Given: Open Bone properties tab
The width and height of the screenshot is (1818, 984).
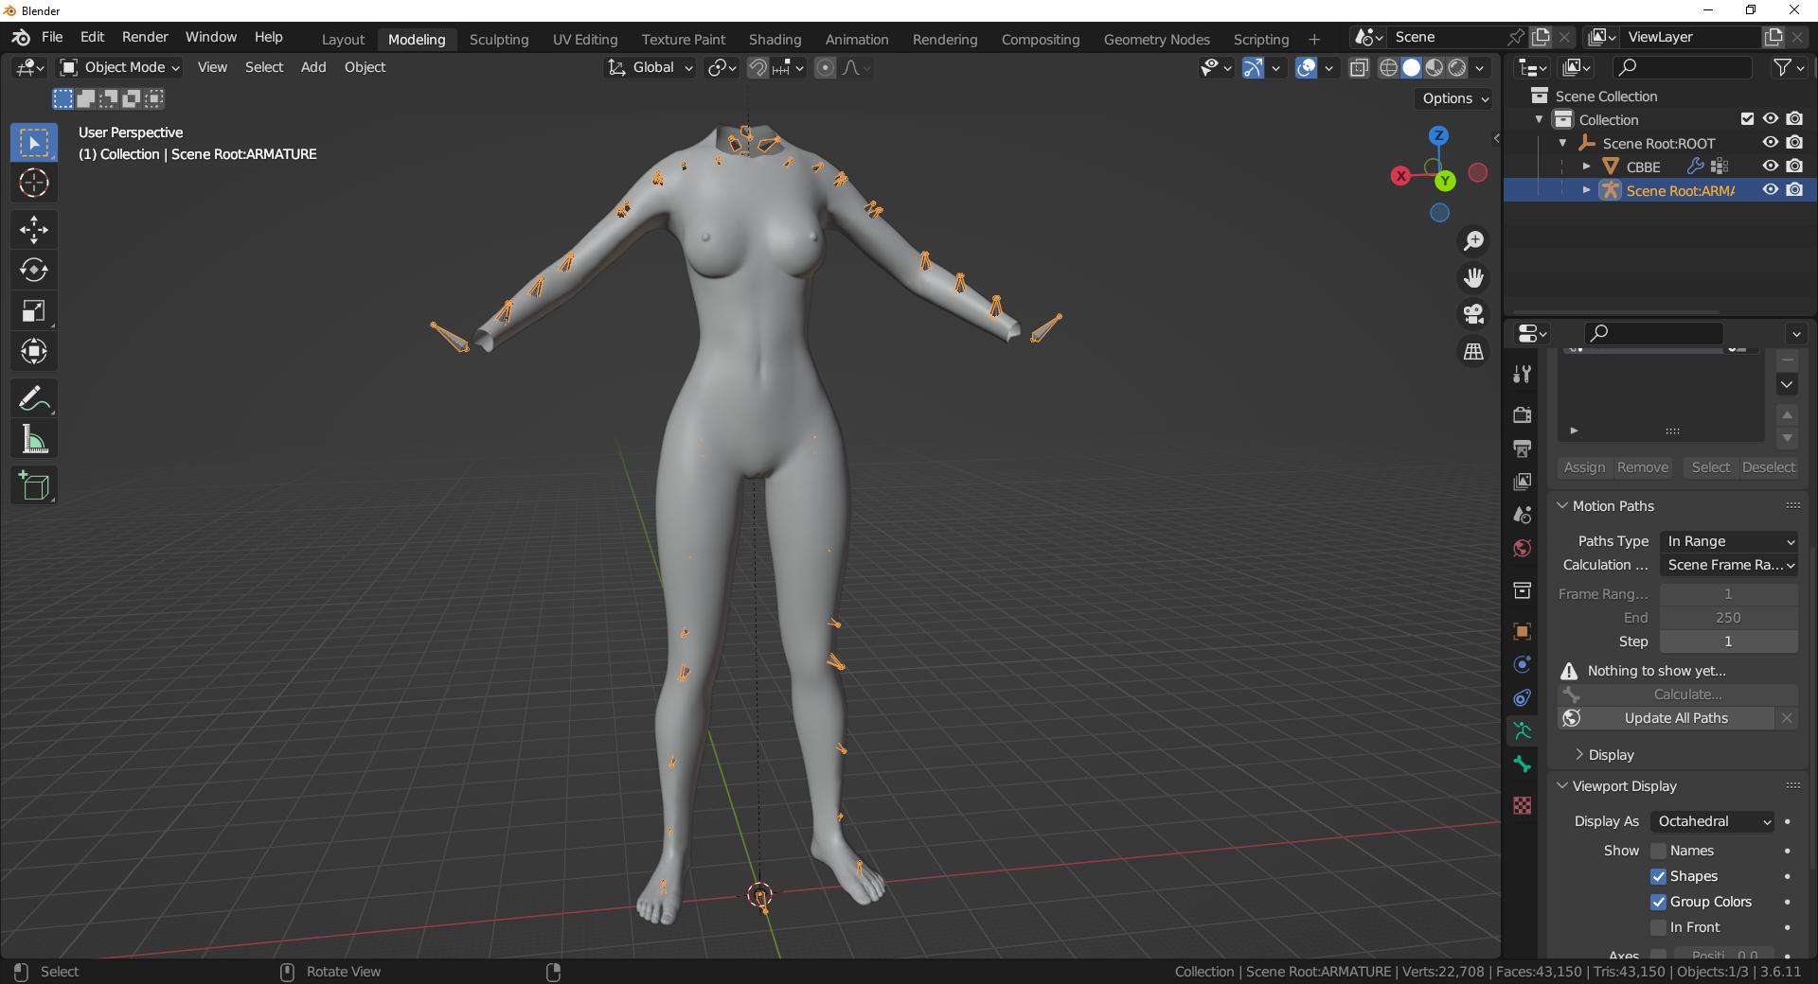Looking at the screenshot, I should coord(1522,764).
